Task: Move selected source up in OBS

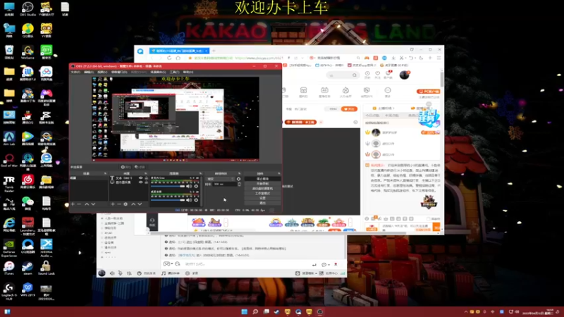Action: click(x=133, y=204)
